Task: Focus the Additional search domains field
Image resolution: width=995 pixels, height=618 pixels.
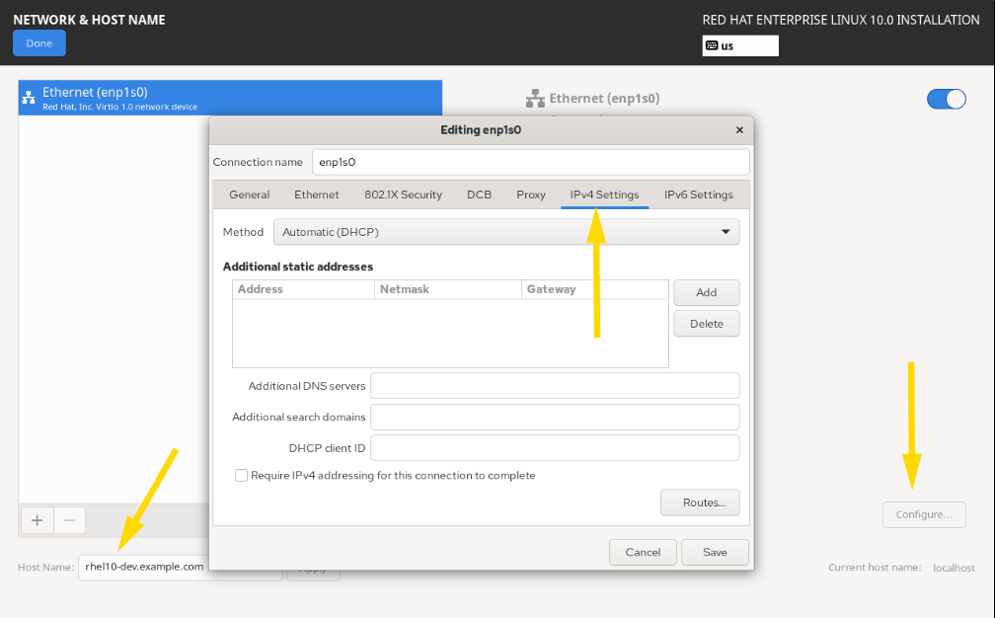Action: click(555, 417)
